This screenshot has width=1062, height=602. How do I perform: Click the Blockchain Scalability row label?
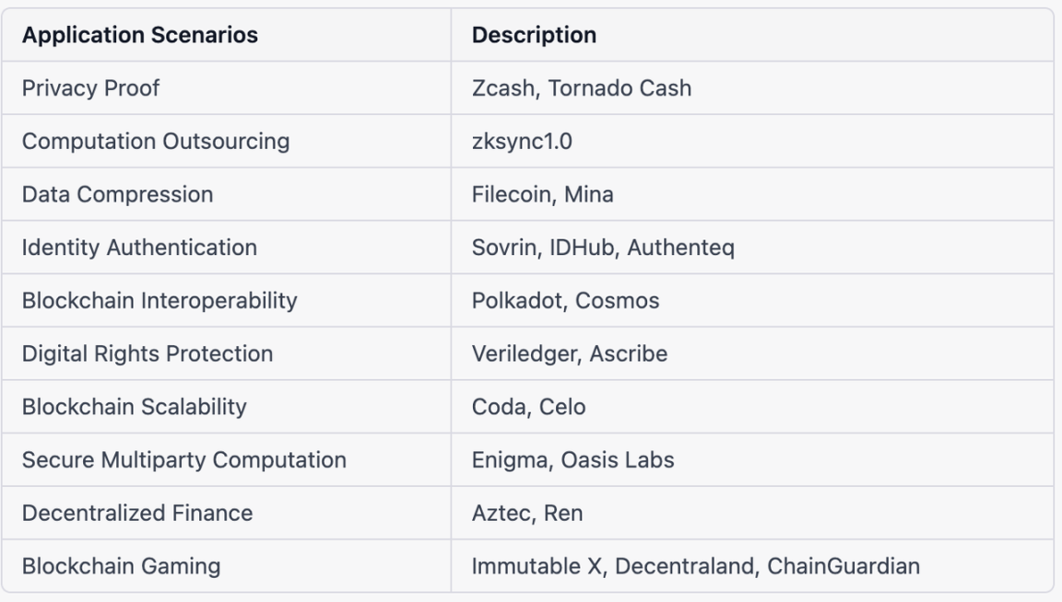134,407
